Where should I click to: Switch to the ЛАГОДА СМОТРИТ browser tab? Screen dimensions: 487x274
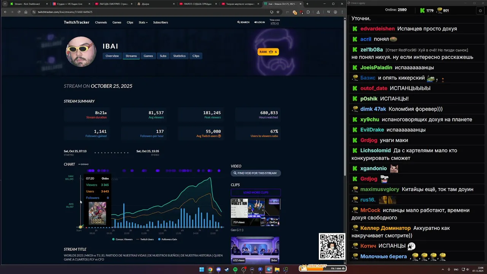(113, 4)
